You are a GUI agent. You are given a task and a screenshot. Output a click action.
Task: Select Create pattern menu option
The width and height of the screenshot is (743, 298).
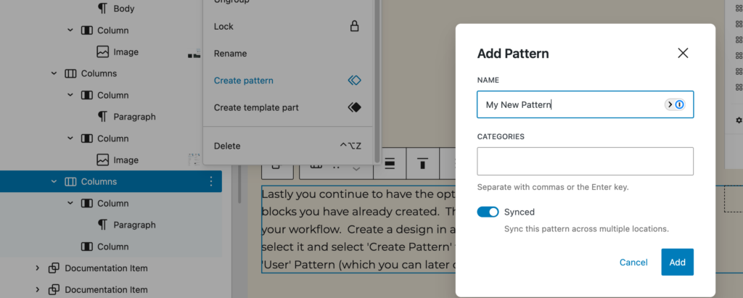(x=244, y=80)
